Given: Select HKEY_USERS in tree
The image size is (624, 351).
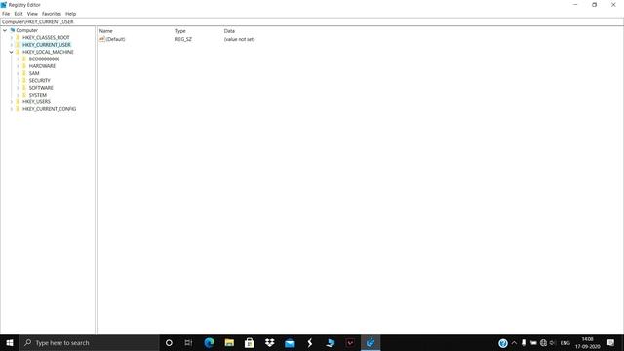Looking at the screenshot, I should [x=36, y=102].
